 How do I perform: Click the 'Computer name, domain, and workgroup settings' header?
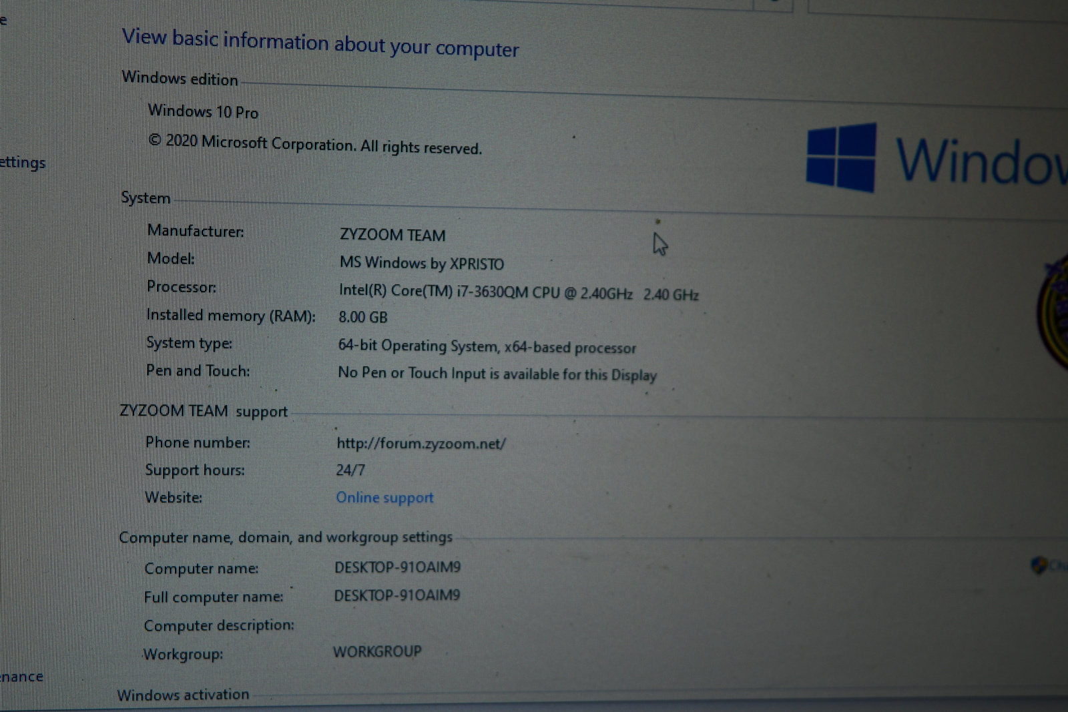tap(286, 537)
